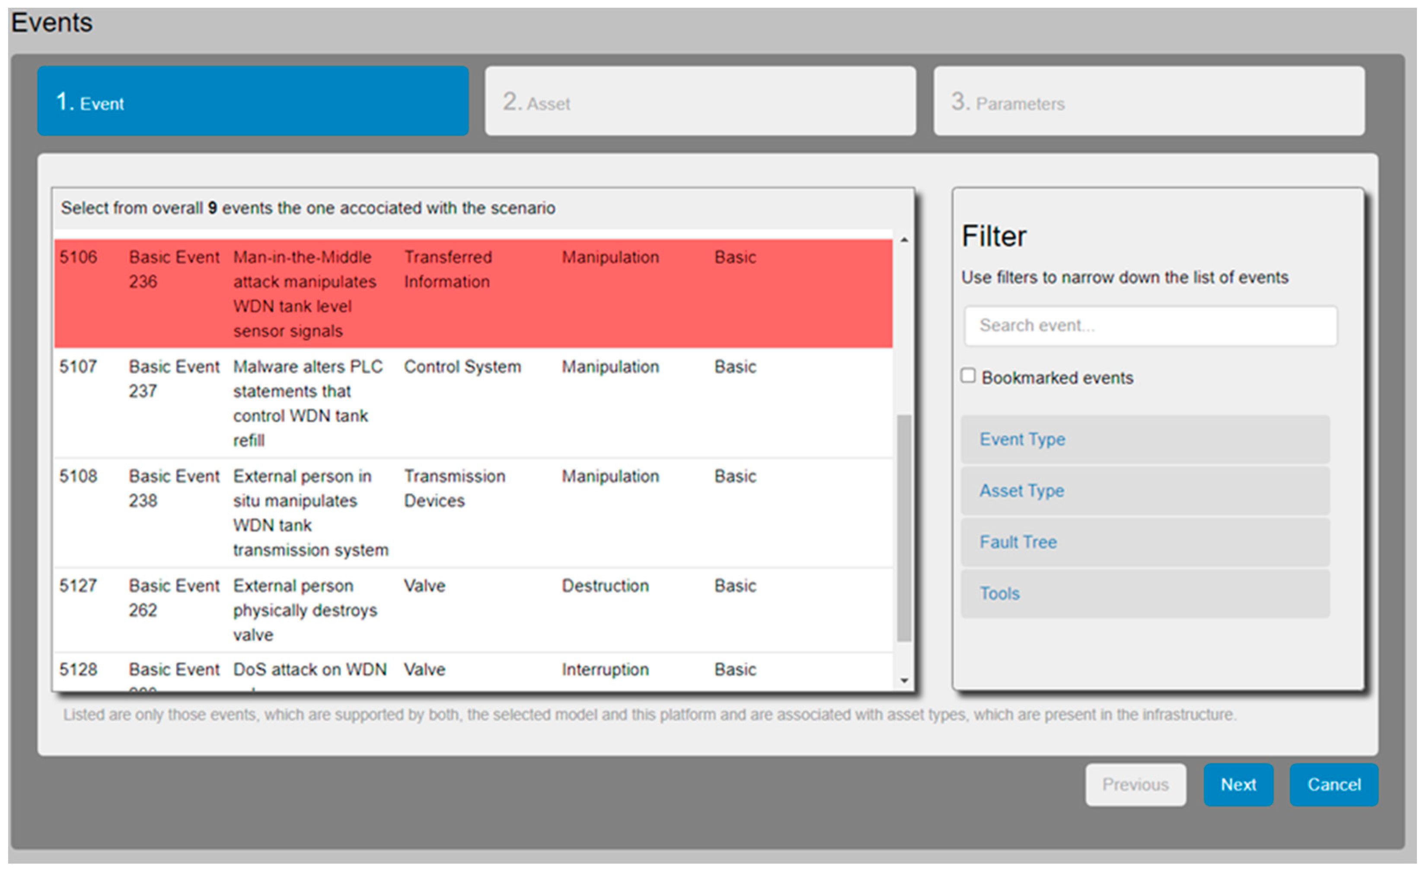Screen dimensions: 1426x873
Task: Focus the Search event input field
Action: click(x=1150, y=326)
